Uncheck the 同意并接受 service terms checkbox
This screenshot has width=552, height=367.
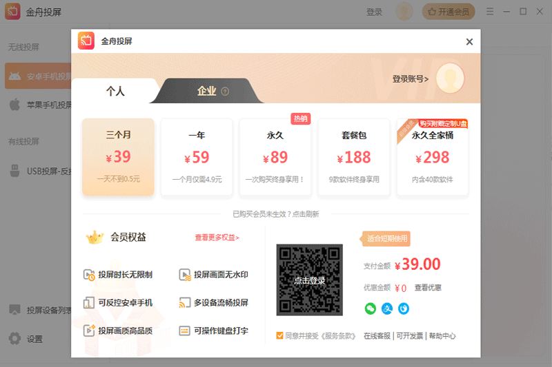[x=279, y=336]
